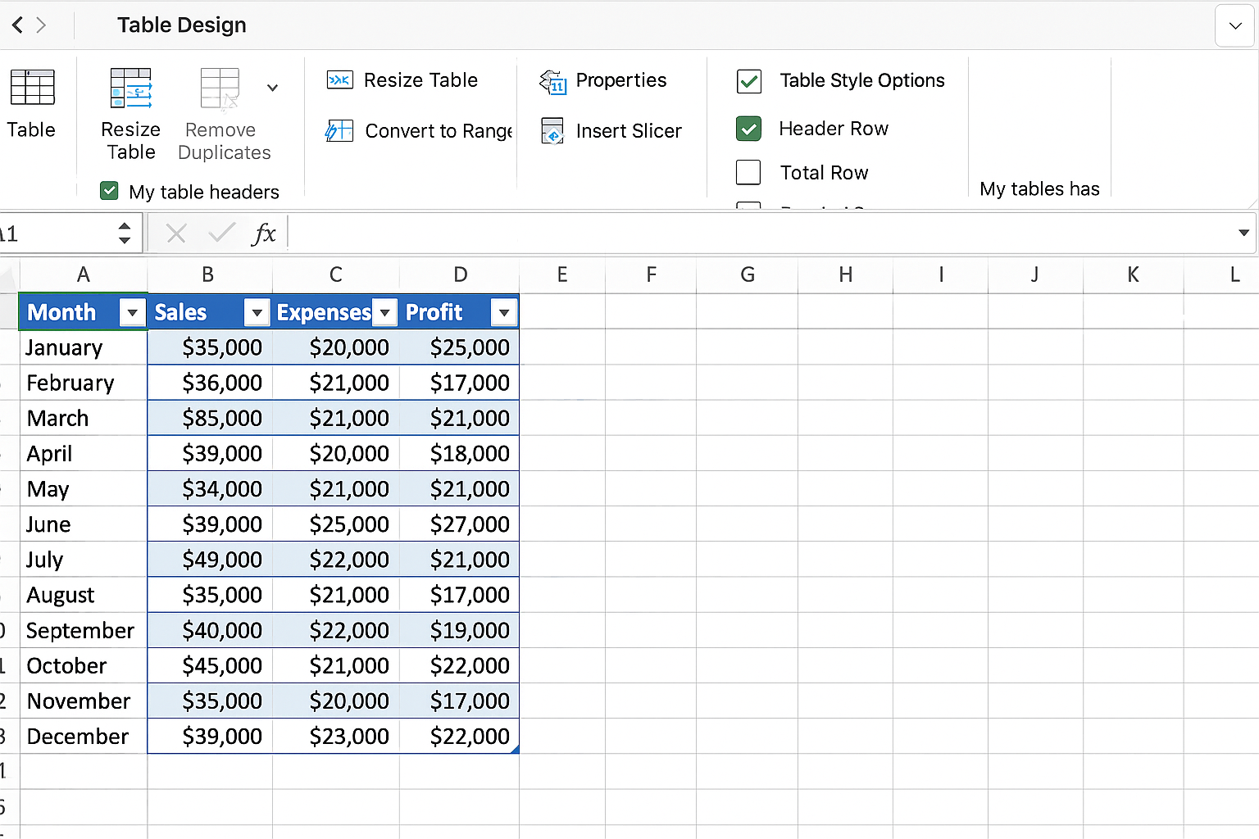Select October's $45,000 sales cell
The image size is (1259, 839).
(x=210, y=665)
